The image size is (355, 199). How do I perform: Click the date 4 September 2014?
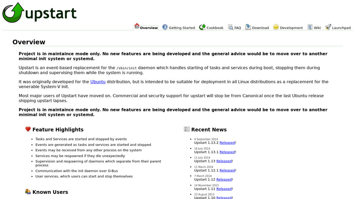206,139
